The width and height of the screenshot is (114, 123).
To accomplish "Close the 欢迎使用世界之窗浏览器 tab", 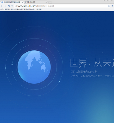I will [x=22, y=2].
